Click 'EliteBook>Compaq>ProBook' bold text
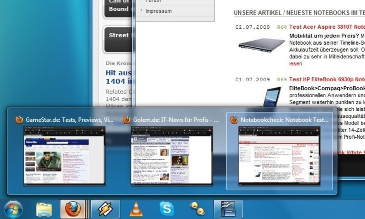The height and width of the screenshot is (219, 365). click(x=327, y=89)
